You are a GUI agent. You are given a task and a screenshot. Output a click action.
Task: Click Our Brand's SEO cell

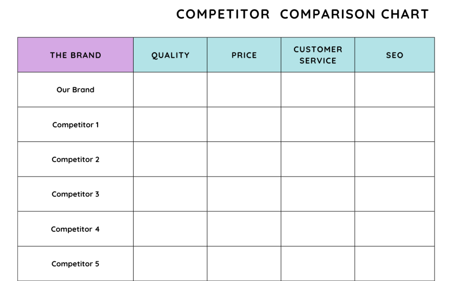[395, 90]
